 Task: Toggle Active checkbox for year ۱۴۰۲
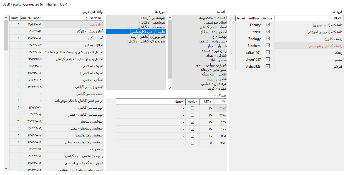pos(192,143)
